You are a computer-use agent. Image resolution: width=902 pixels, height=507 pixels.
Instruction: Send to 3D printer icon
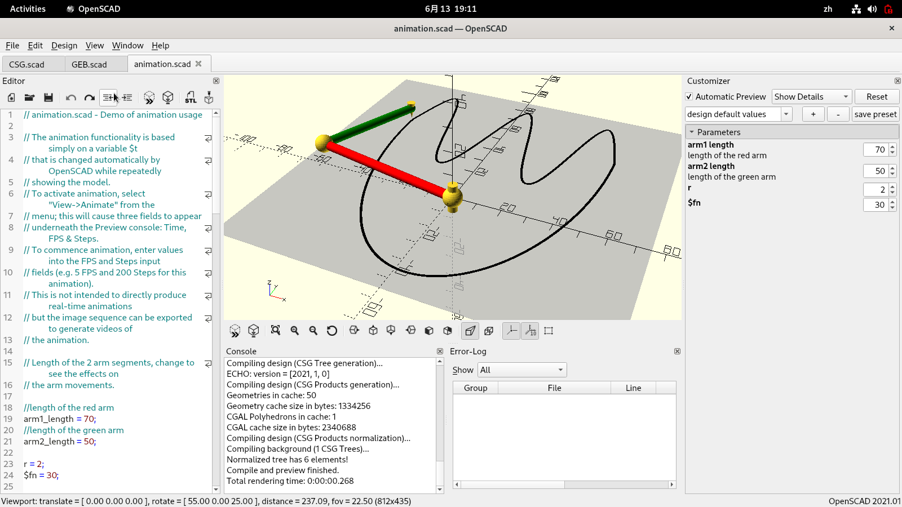point(209,97)
